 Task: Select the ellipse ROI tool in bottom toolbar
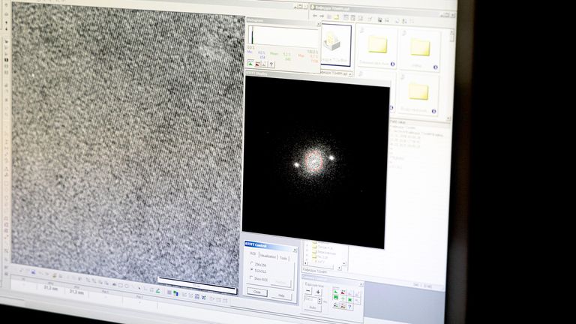point(127,286)
